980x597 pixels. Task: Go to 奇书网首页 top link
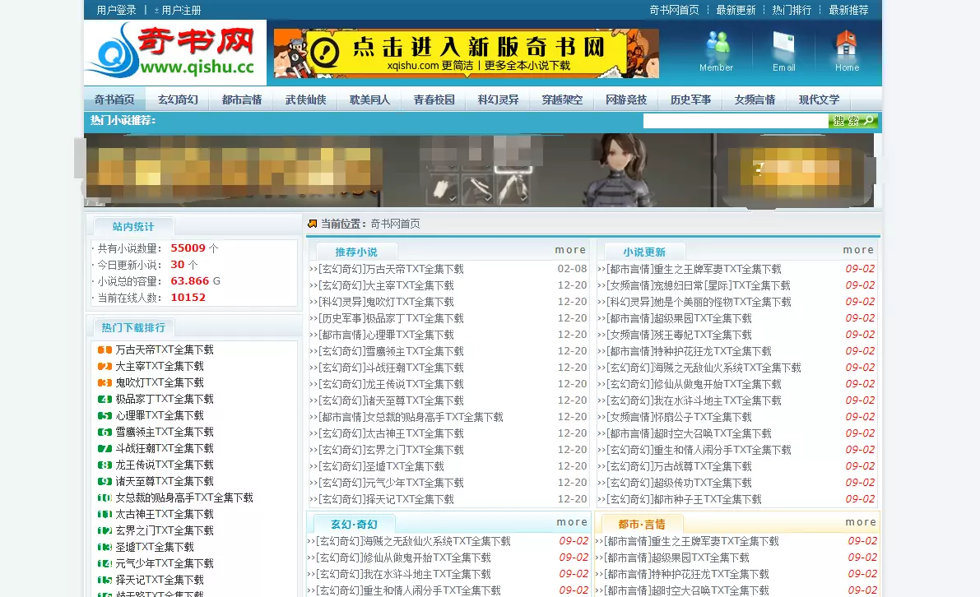[675, 10]
